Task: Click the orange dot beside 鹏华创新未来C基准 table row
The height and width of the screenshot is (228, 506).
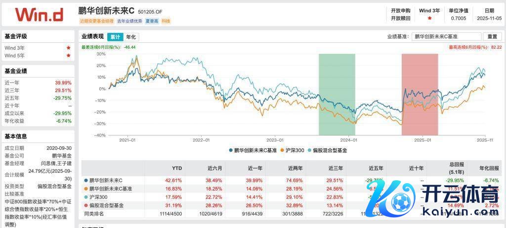Action: click(x=86, y=189)
